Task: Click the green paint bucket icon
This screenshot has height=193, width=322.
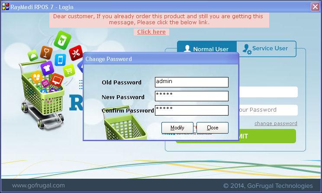Action: click(62, 40)
